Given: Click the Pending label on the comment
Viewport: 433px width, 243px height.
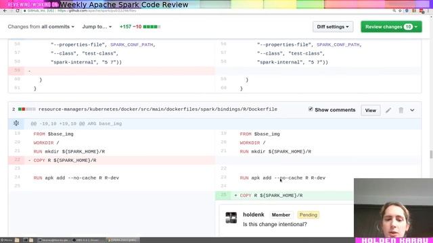Looking at the screenshot, I should pos(309,215).
